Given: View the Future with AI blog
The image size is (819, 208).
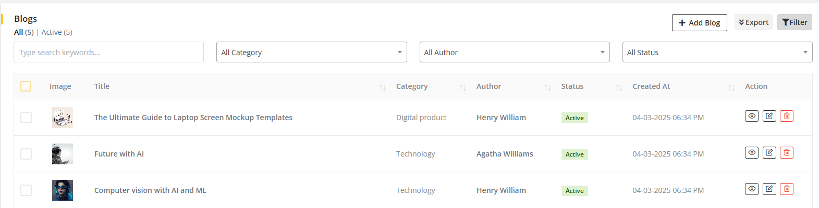Looking at the screenshot, I should pyautogui.click(x=751, y=152).
